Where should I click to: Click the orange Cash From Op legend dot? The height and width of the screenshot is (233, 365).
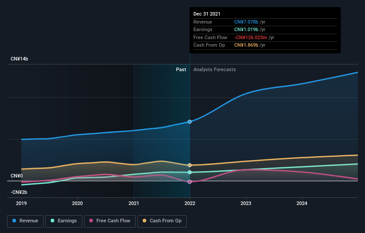(x=144, y=221)
